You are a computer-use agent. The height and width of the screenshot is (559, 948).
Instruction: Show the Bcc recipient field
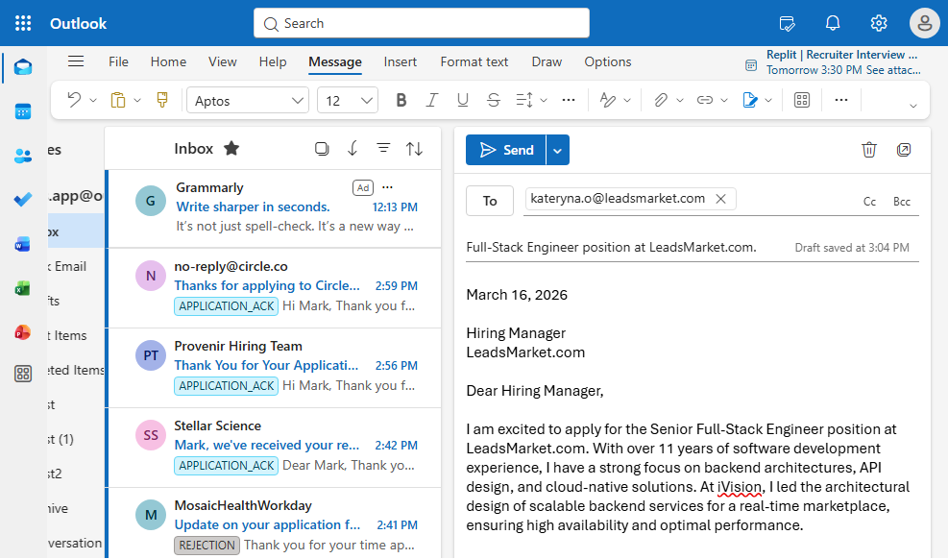pos(902,202)
